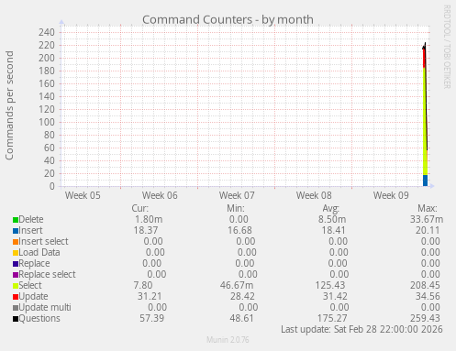Click the 'Questions' legend label
Viewport: 456px width, 351px height.
(x=39, y=318)
